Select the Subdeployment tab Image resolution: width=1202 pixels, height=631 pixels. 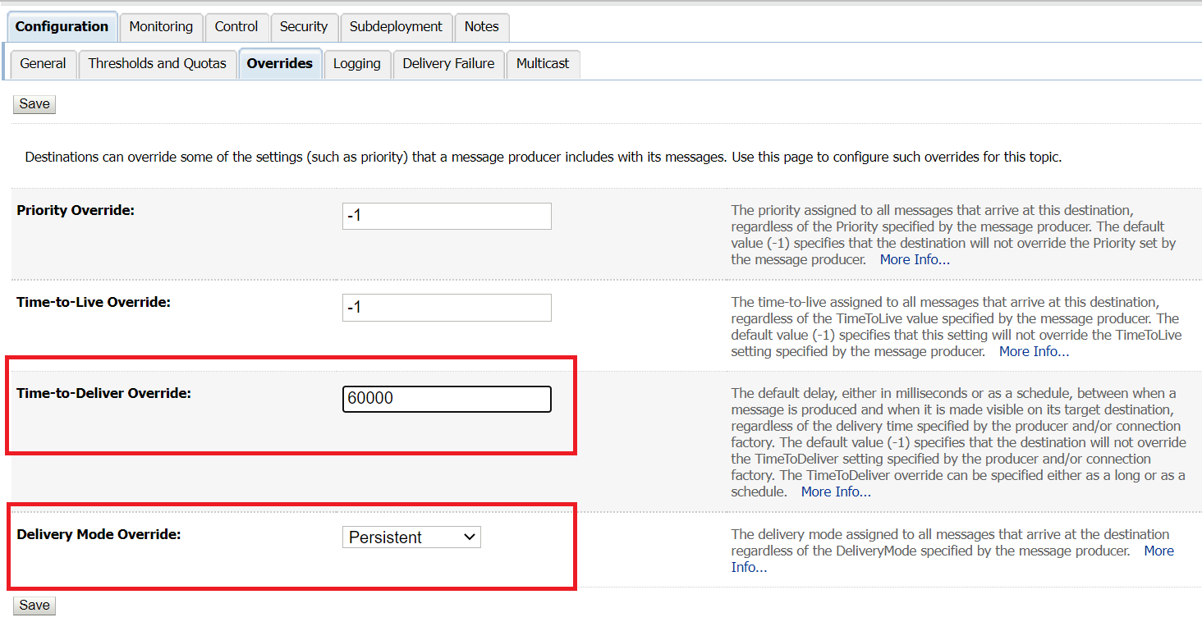click(396, 26)
